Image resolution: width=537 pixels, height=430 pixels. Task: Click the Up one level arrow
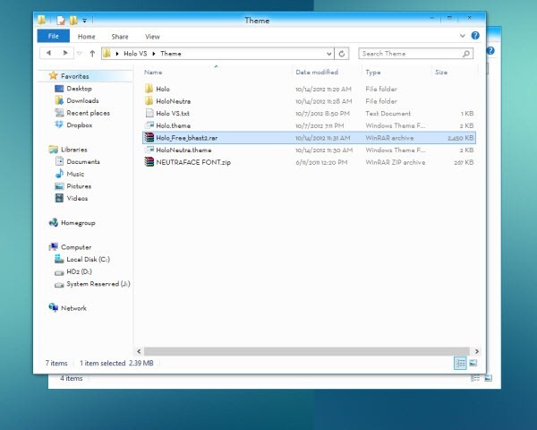tap(90, 54)
